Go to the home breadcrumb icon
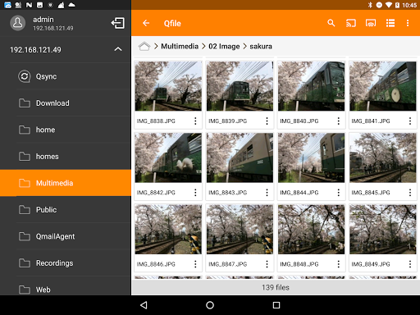The image size is (420, 315). [144, 46]
